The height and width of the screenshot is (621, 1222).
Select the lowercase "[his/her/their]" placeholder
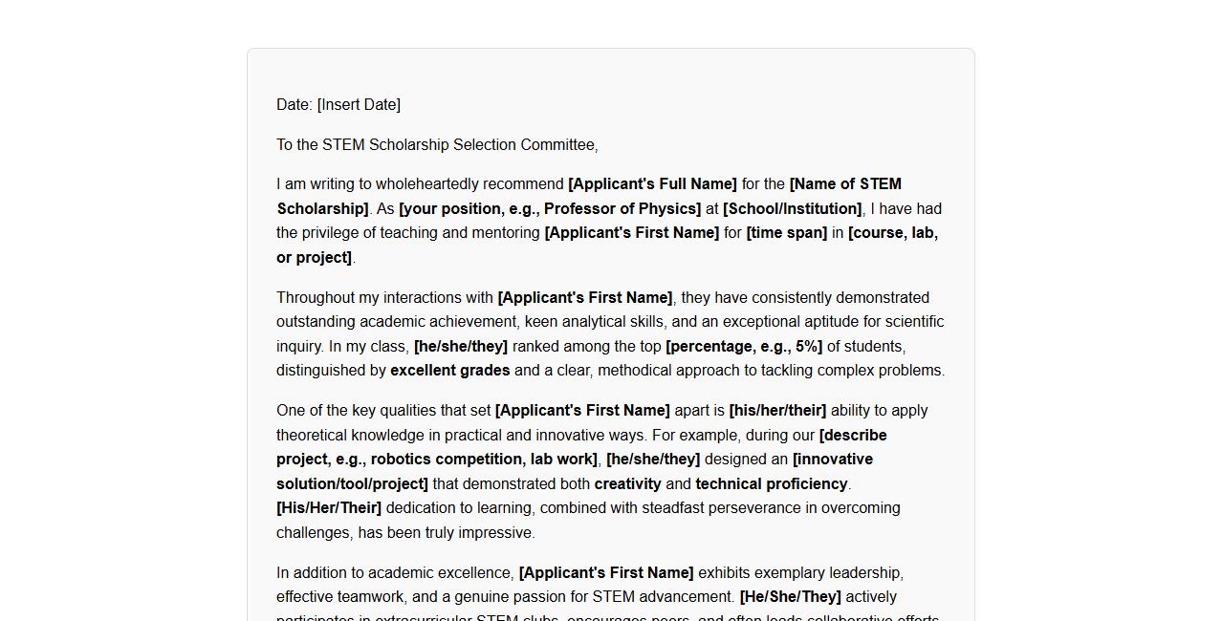pyautogui.click(x=777, y=411)
